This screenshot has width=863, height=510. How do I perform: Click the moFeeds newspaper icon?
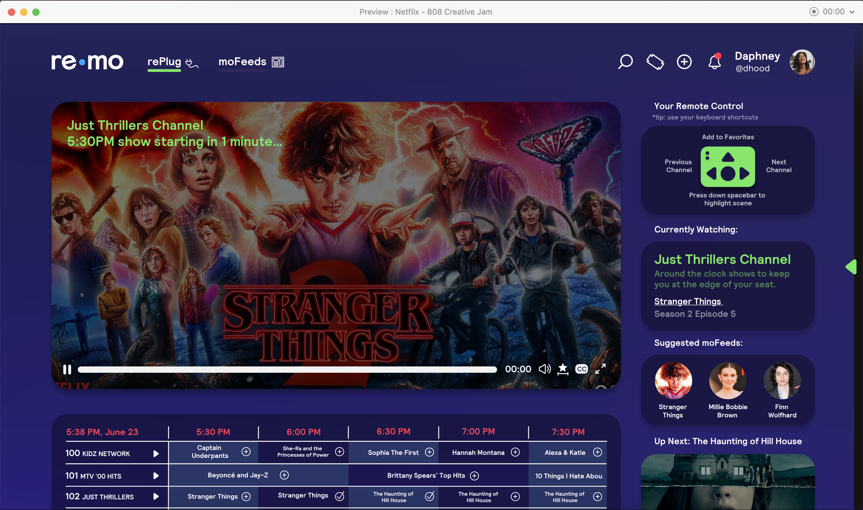click(x=278, y=62)
